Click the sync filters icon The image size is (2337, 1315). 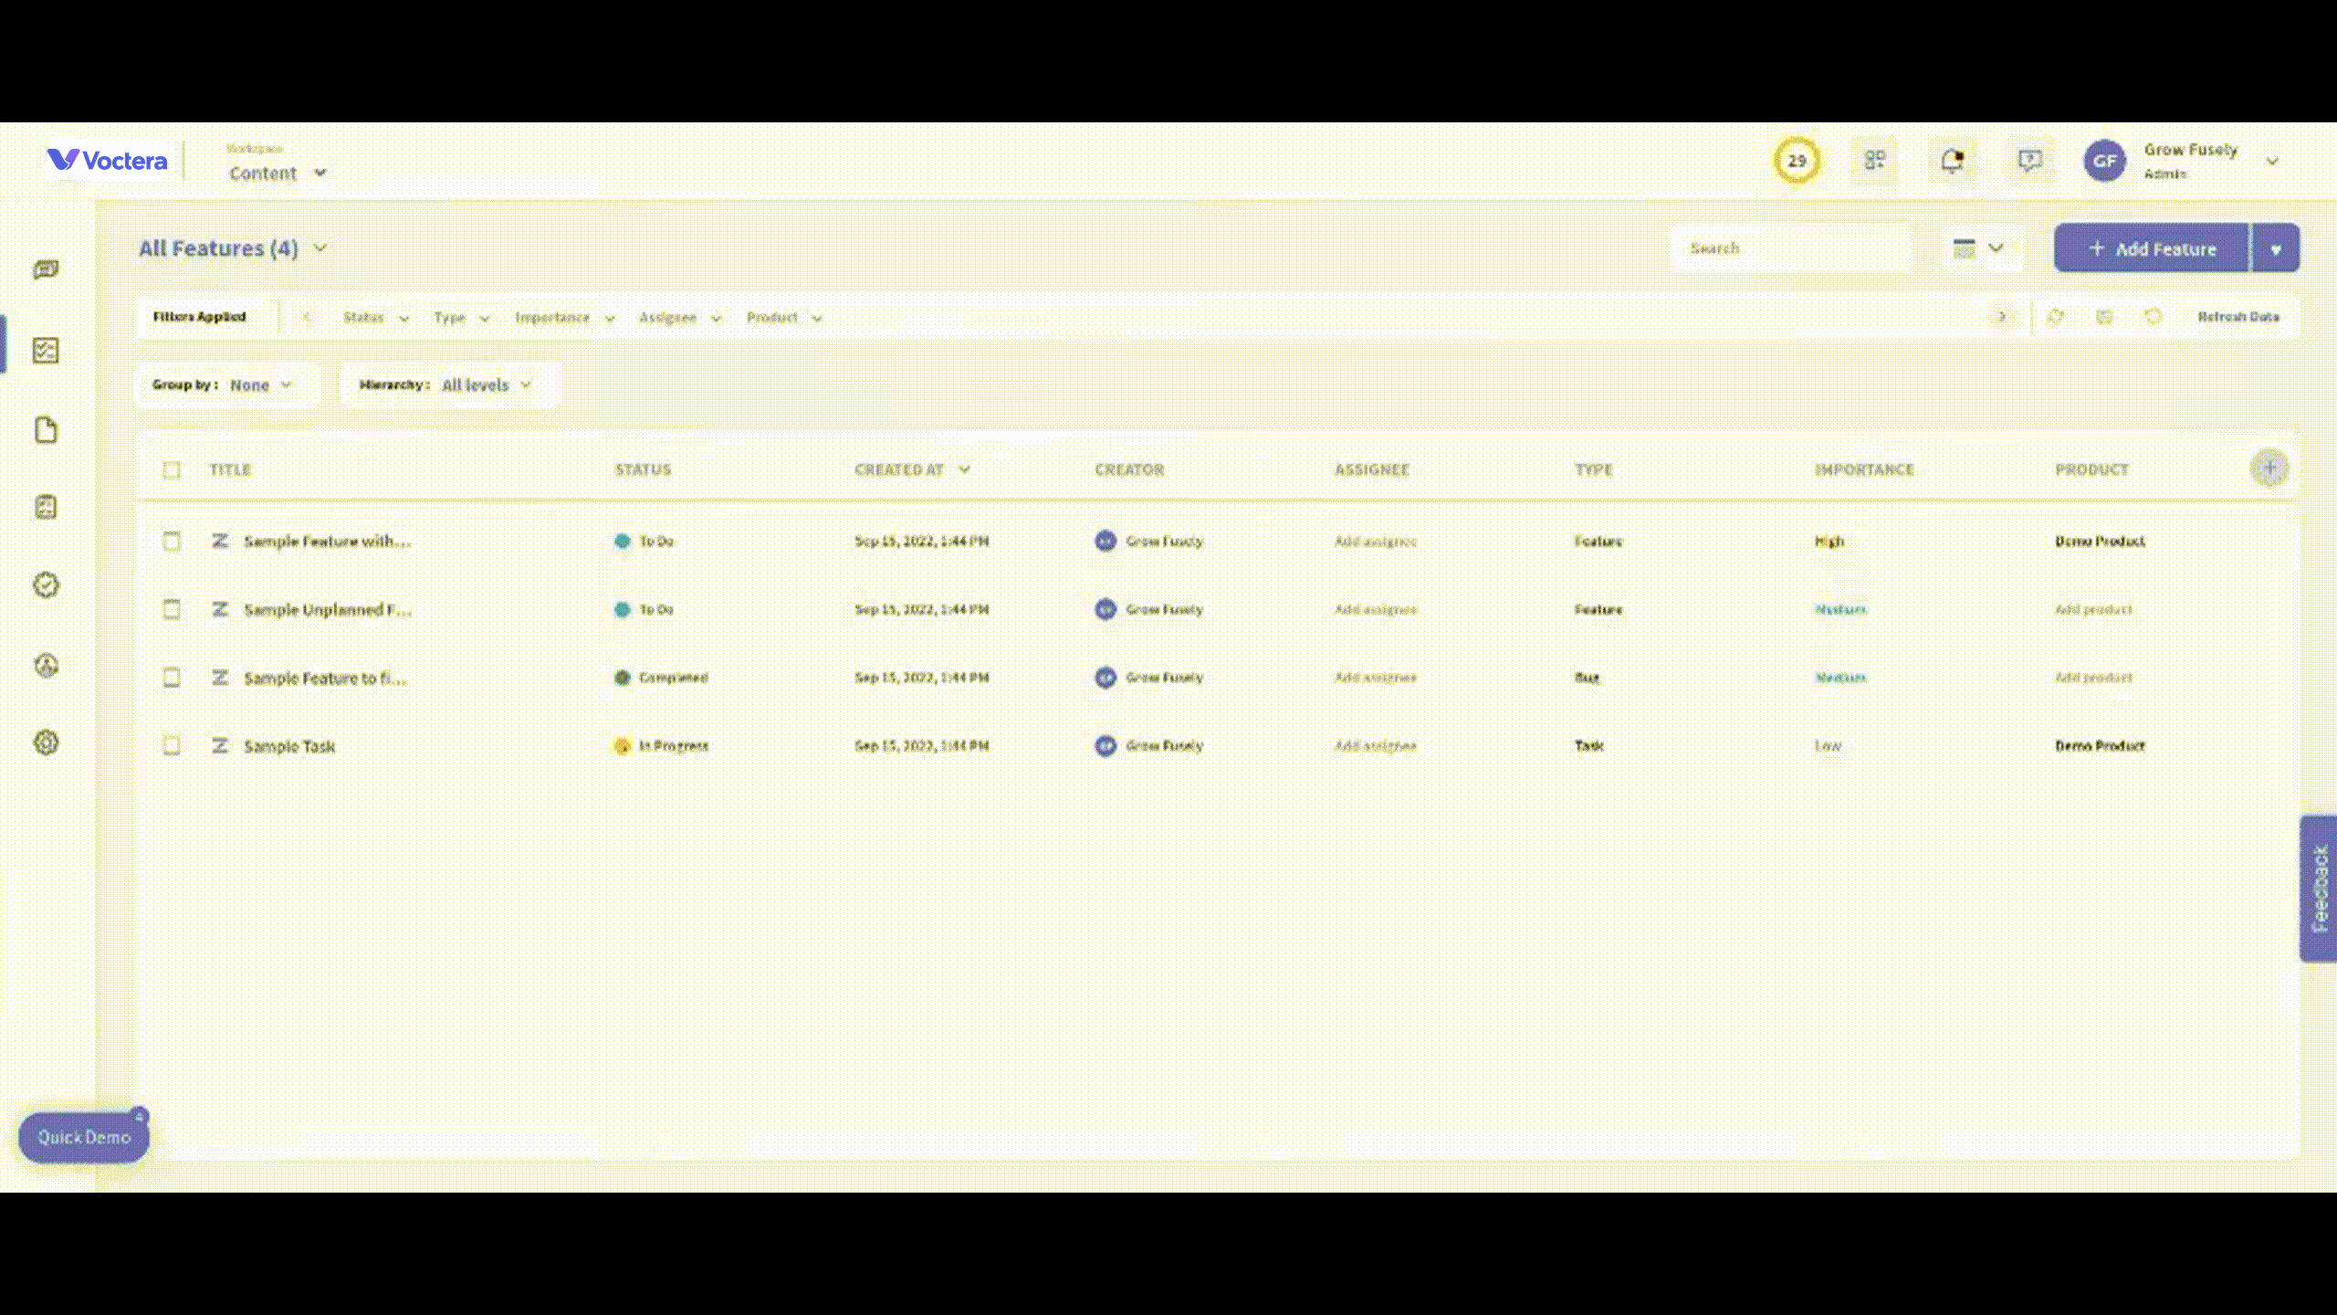pos(2055,317)
